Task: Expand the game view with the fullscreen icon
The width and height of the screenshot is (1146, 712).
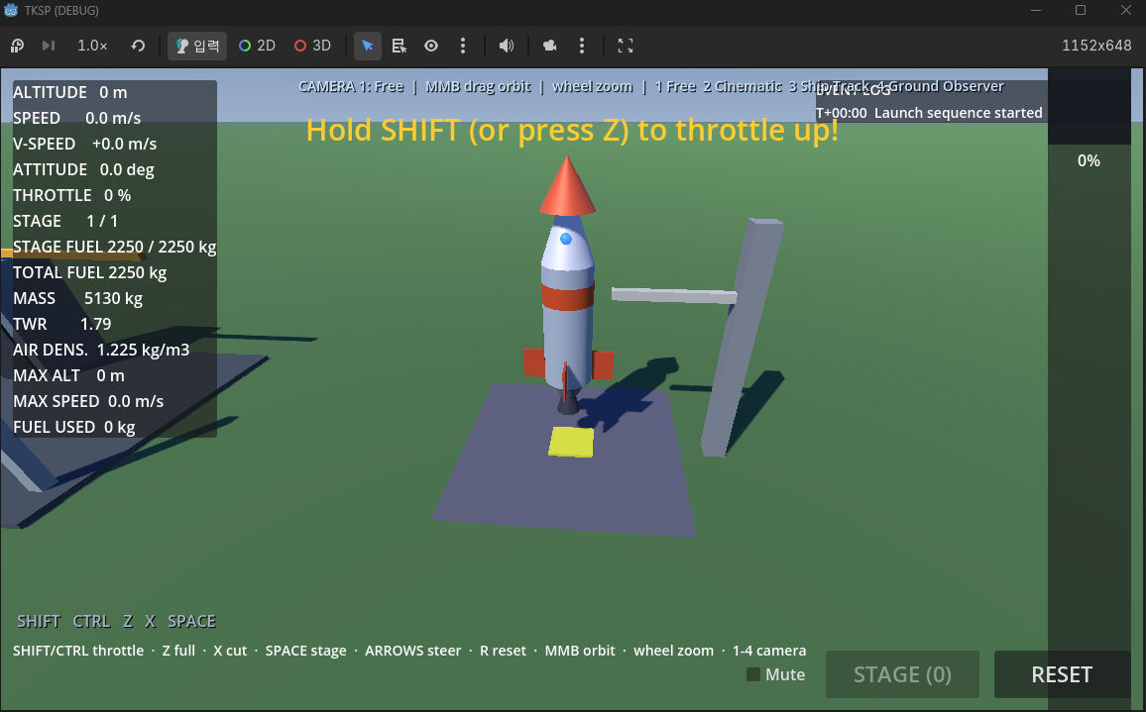Action: [x=625, y=46]
